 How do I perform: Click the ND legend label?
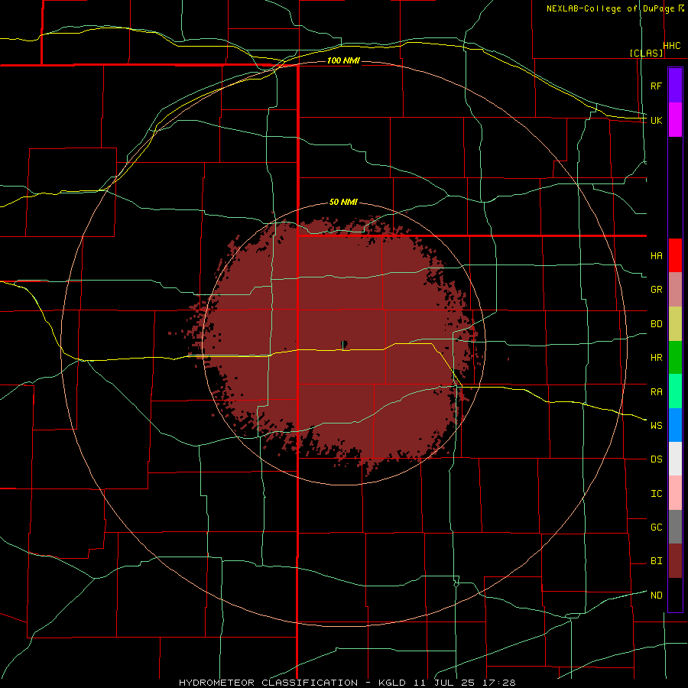coord(656,595)
